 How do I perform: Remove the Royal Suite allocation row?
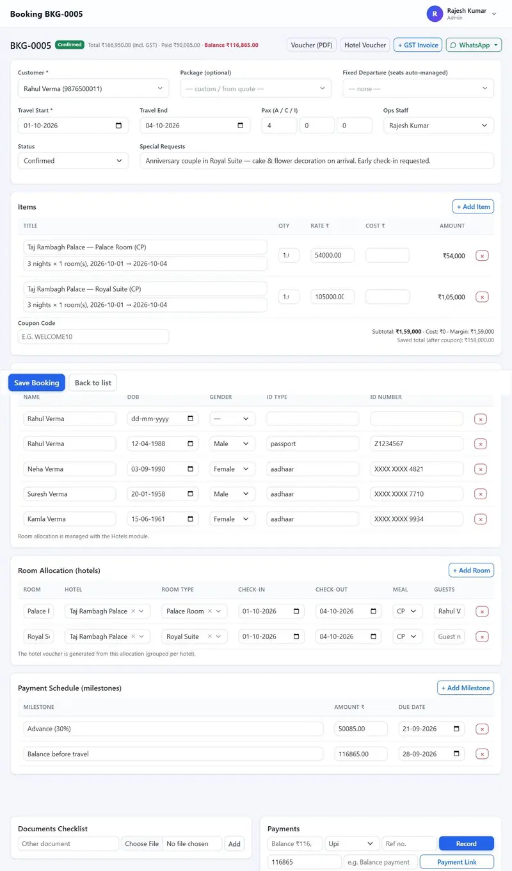pos(482,636)
